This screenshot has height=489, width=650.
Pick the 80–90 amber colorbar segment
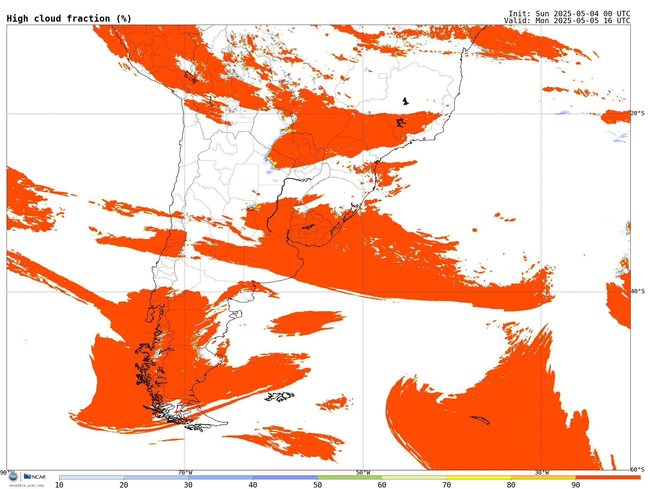pyautogui.click(x=543, y=478)
